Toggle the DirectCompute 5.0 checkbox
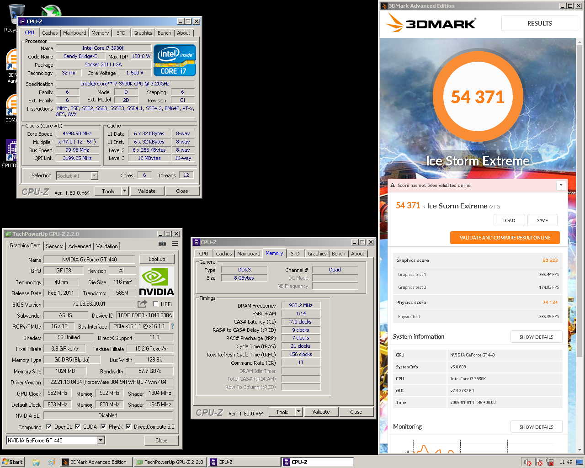This screenshot has width=585, height=468. [x=128, y=426]
